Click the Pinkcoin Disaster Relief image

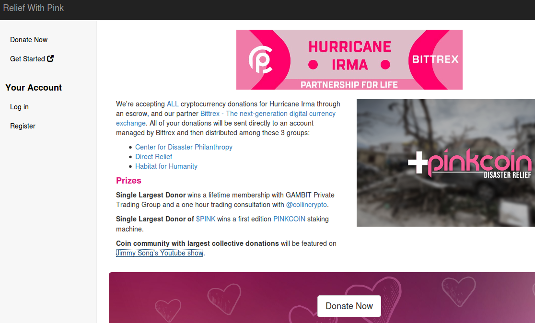tap(446, 162)
